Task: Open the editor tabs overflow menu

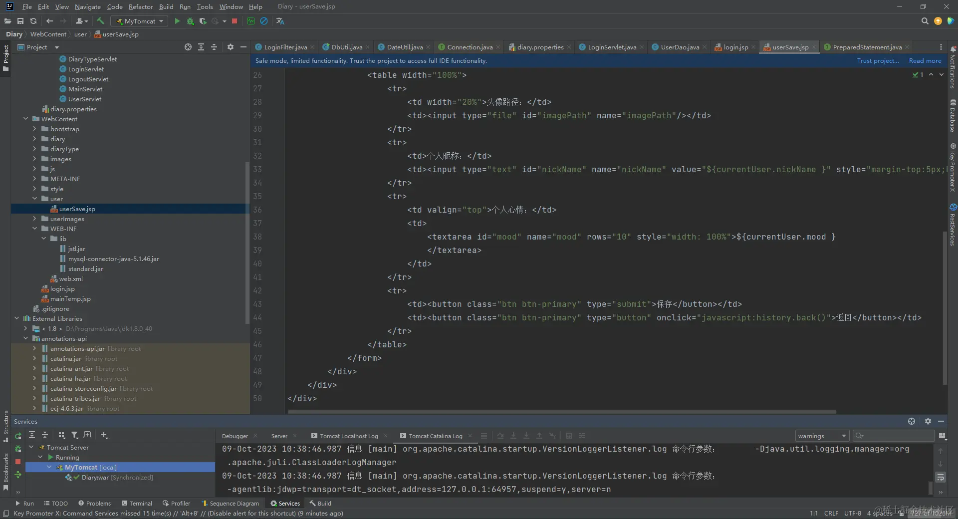Action: click(941, 47)
